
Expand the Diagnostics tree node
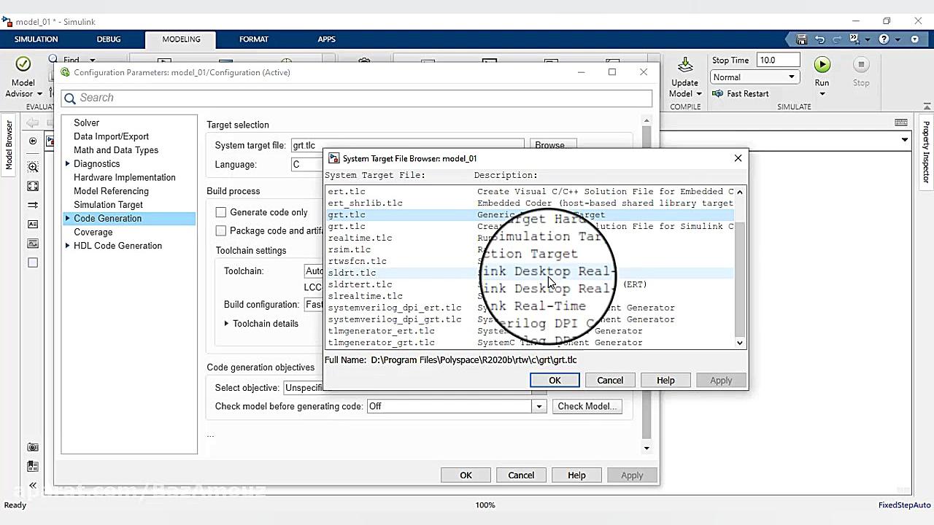[x=67, y=163]
